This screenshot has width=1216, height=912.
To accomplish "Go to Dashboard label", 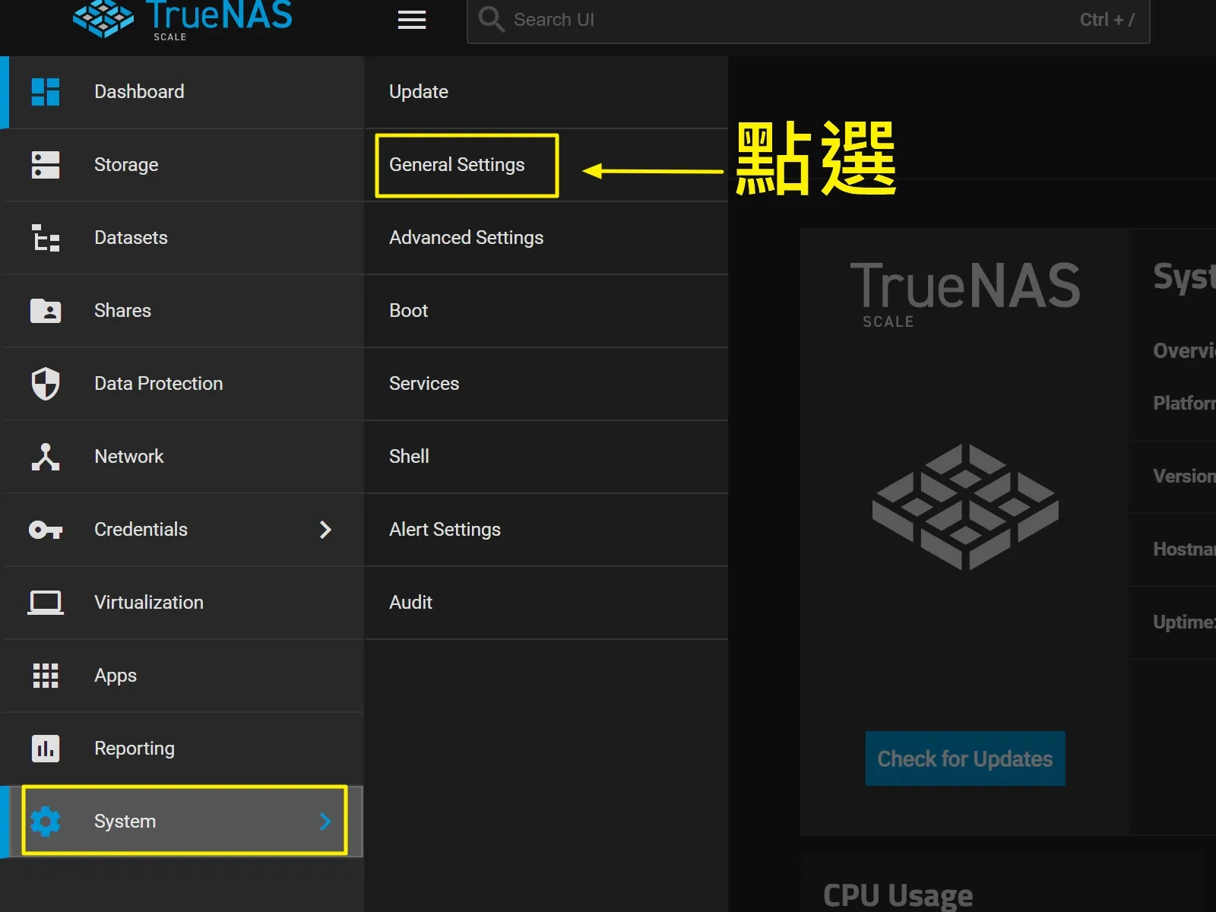I will click(139, 92).
